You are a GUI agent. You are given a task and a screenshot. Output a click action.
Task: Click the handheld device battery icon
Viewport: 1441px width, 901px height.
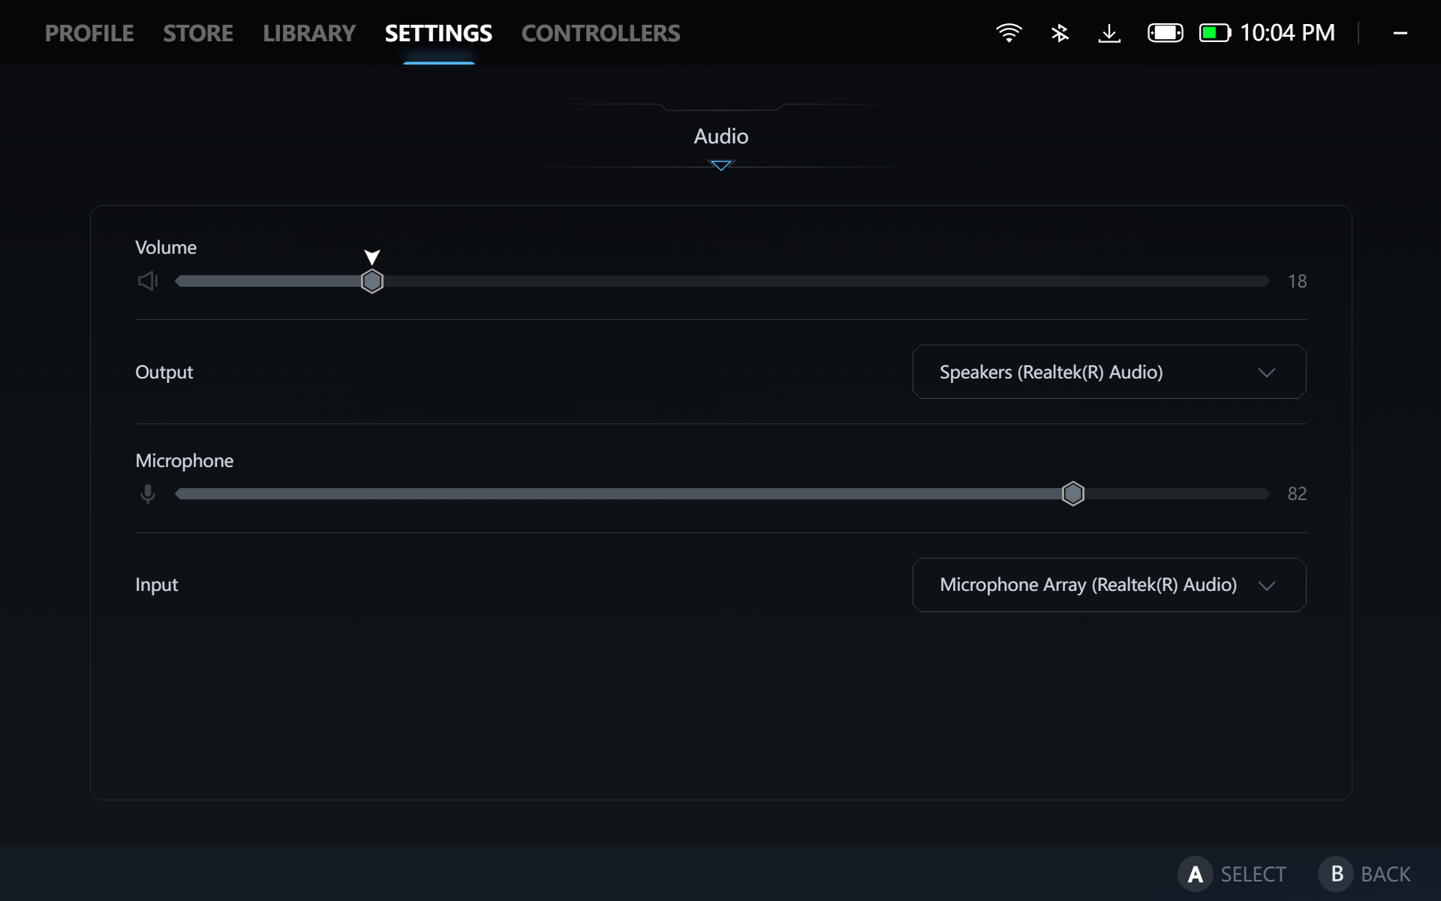point(1165,33)
